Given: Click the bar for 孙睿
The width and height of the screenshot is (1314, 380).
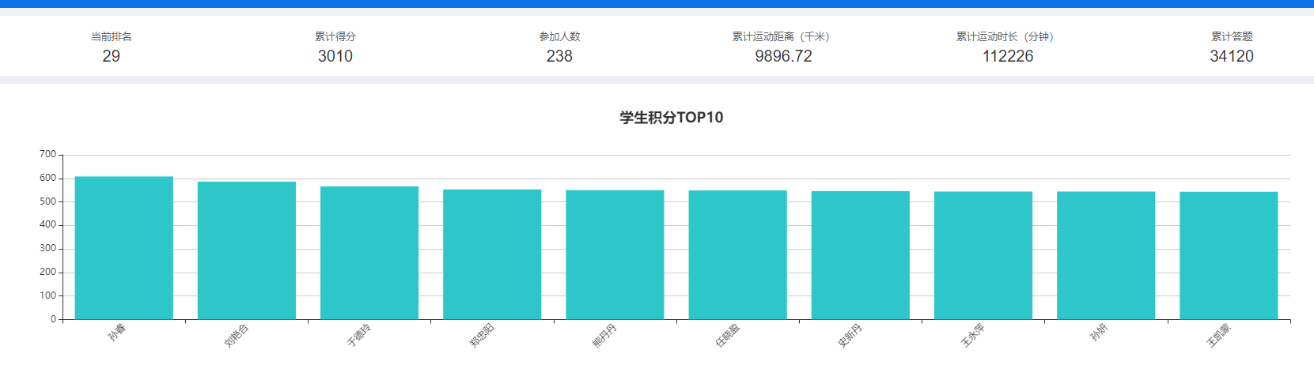Looking at the screenshot, I should [x=123, y=248].
